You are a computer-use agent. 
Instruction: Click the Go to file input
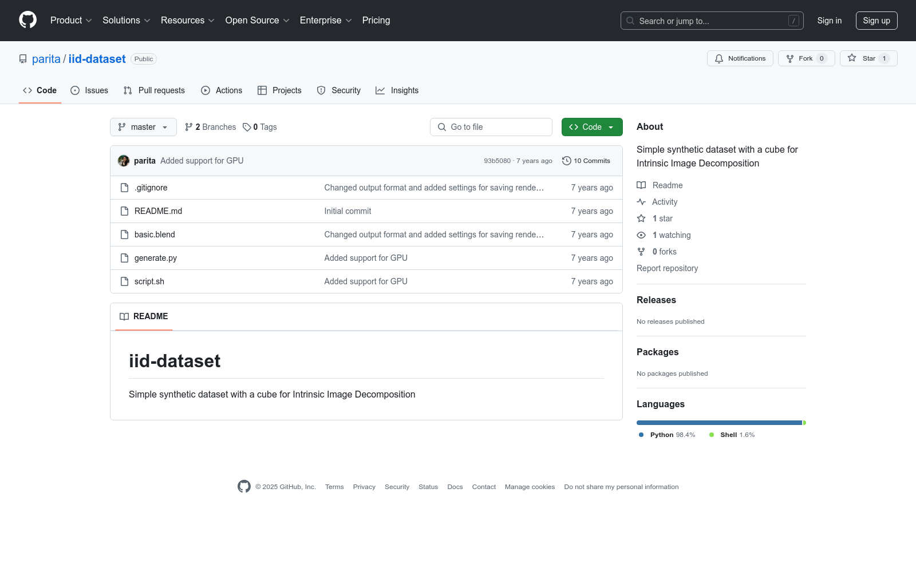click(x=491, y=127)
